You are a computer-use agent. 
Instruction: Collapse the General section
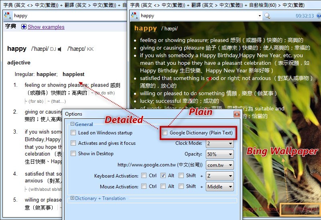point(73,124)
